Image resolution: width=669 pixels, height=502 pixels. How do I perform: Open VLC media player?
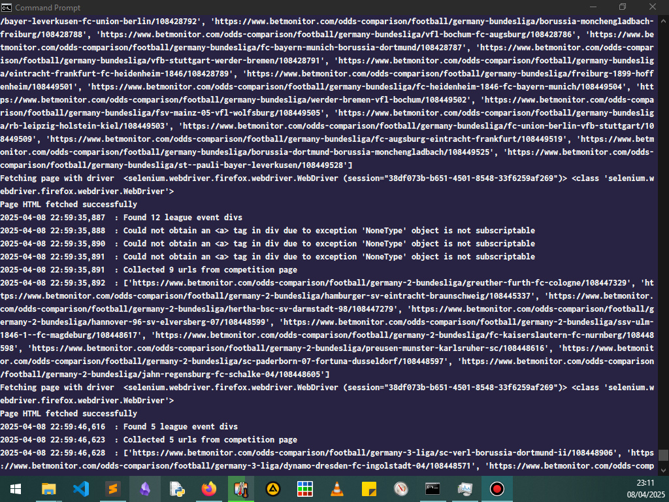(337, 488)
